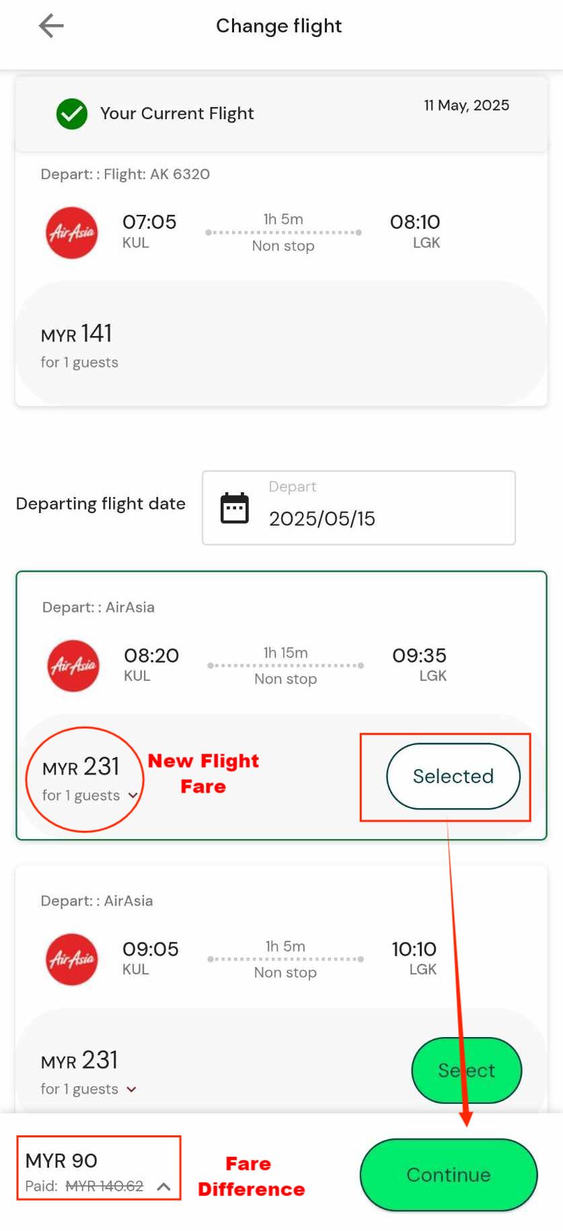Click AirAsia logo on 08:20 flight
The width and height of the screenshot is (563, 1231).
[x=73, y=666]
